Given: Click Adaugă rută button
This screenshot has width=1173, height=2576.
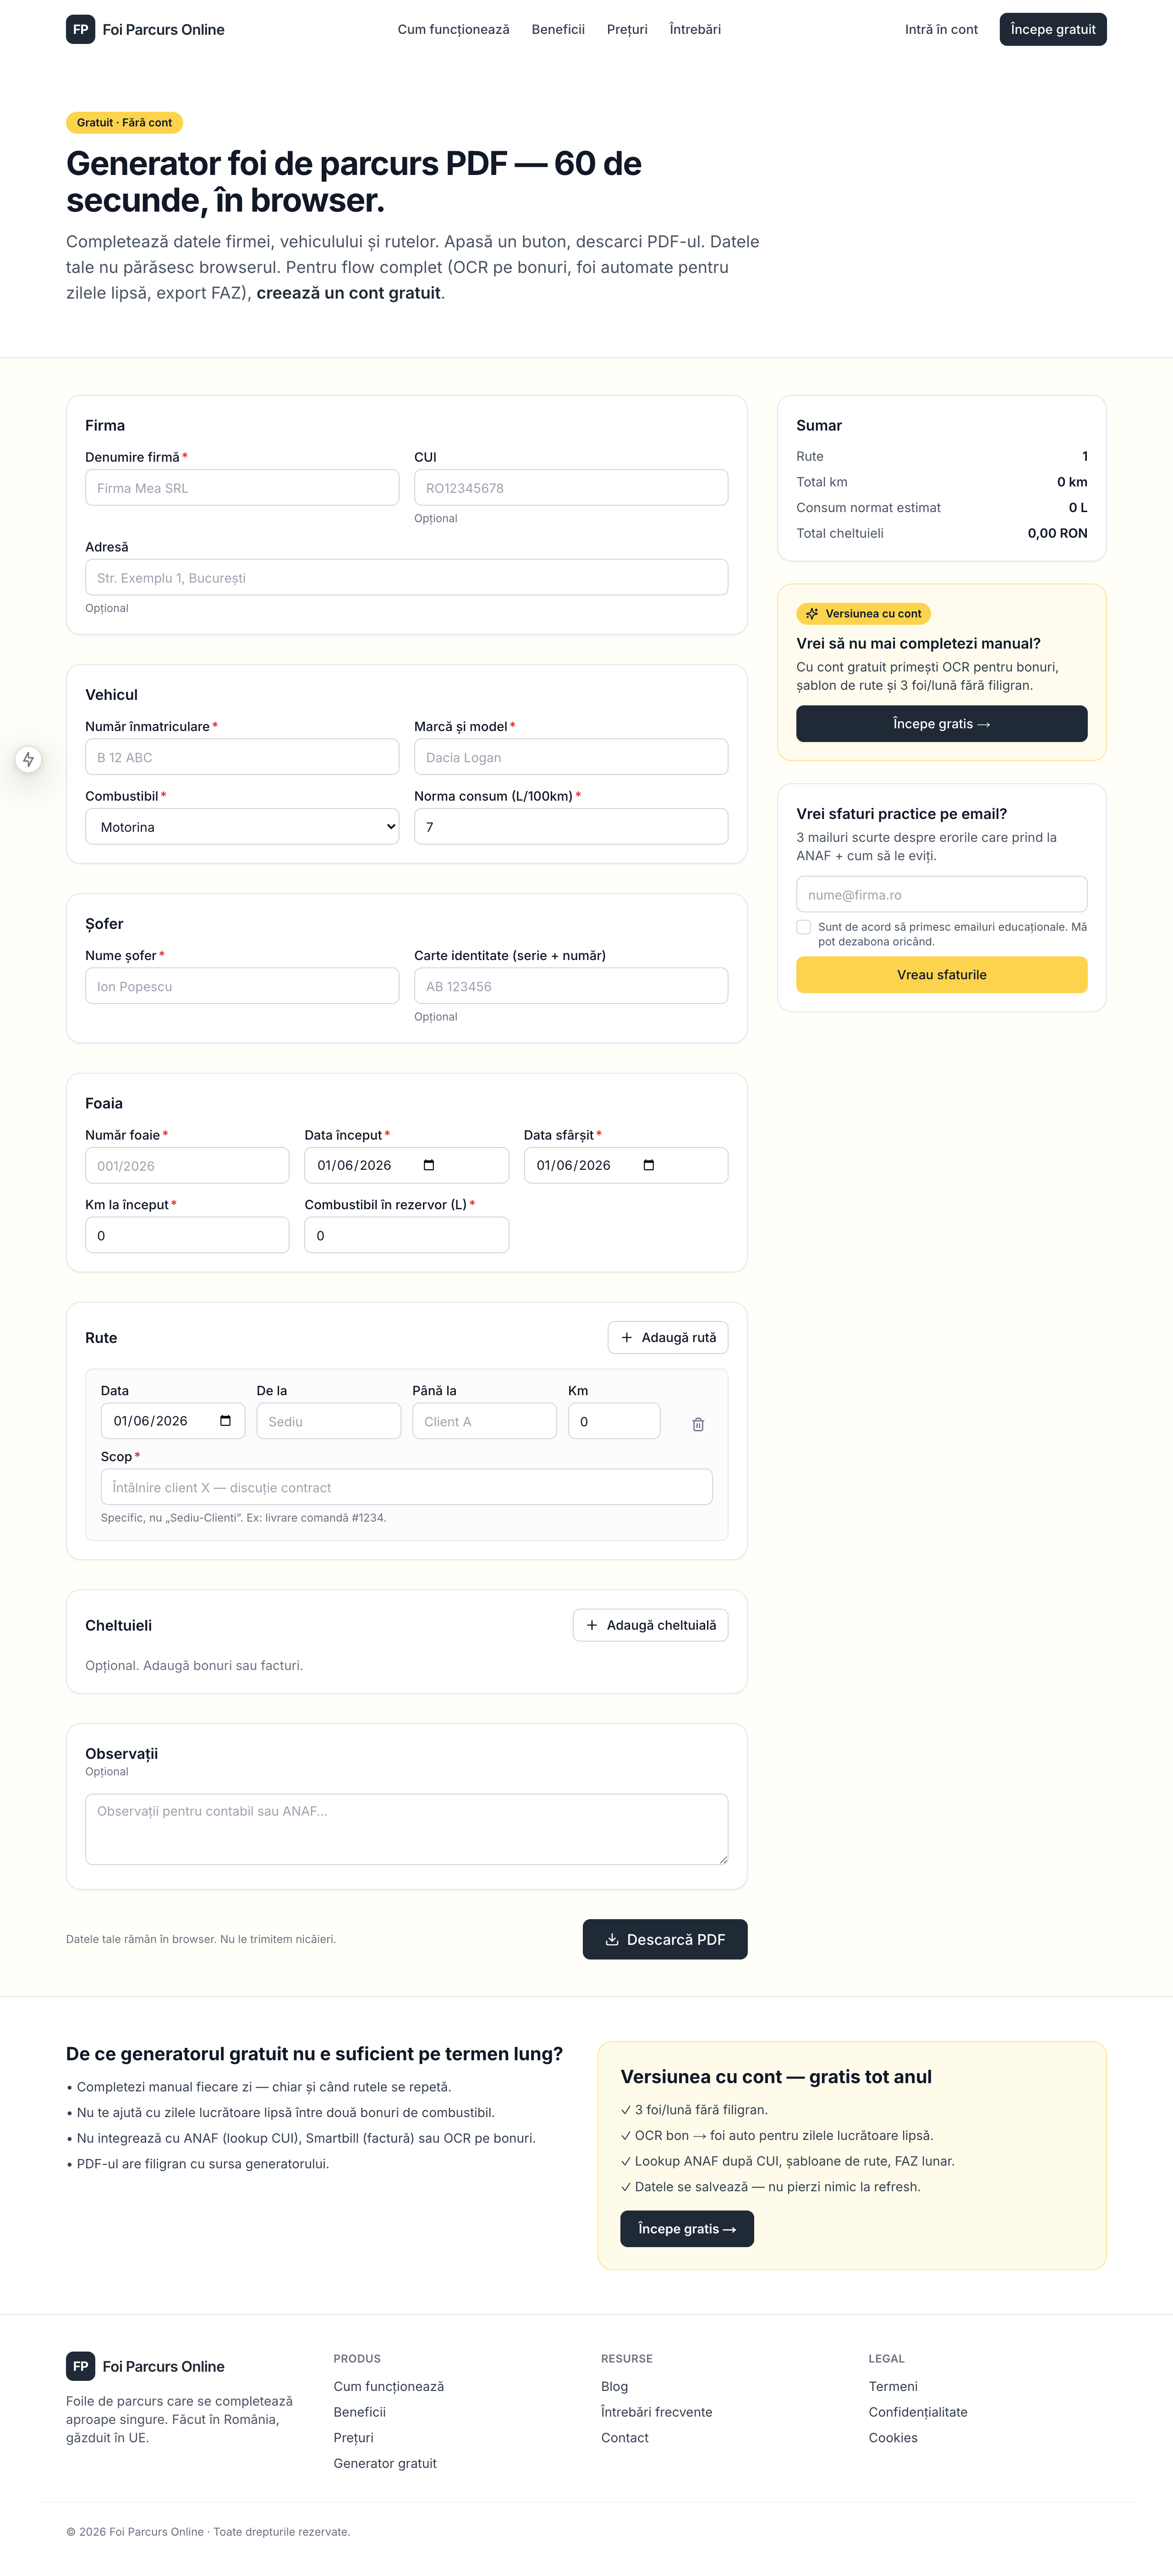Looking at the screenshot, I should [668, 1337].
